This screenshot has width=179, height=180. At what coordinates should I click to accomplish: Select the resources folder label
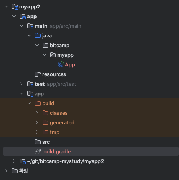tap(54, 74)
